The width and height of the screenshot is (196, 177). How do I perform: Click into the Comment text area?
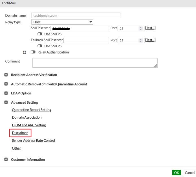click(95, 63)
